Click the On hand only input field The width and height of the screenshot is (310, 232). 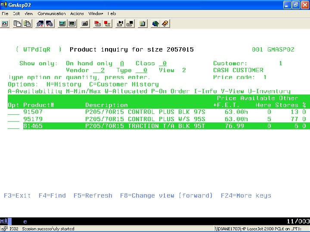122,64
